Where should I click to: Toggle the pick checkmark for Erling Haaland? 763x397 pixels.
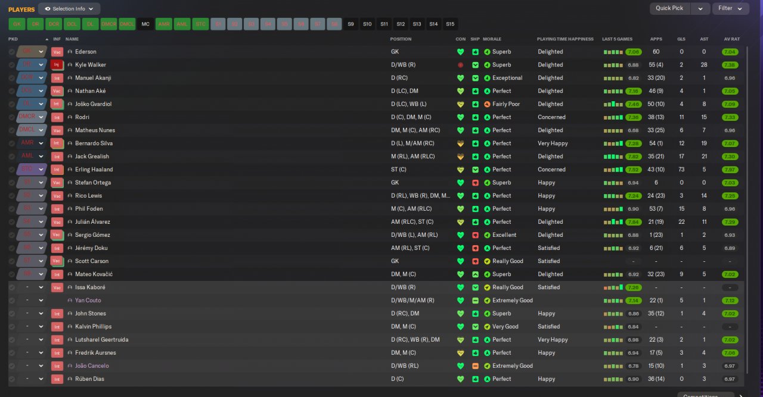point(12,170)
